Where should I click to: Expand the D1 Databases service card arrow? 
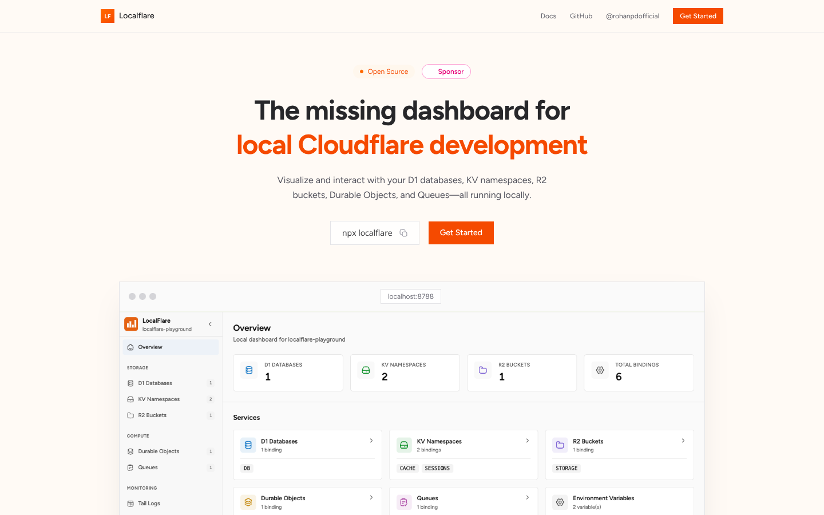click(x=371, y=441)
